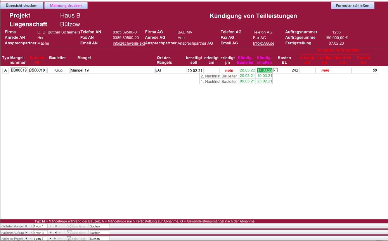Click the 1. Nachfrist Bauleiter label
The height and width of the screenshot is (241, 388).
pos(219,82)
